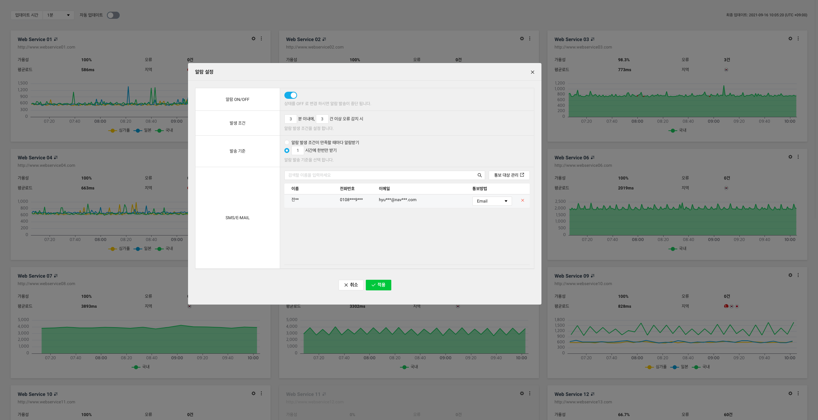The height and width of the screenshot is (420, 818).
Task: Open Web Service 06 detail link icon
Action: [x=592, y=158]
